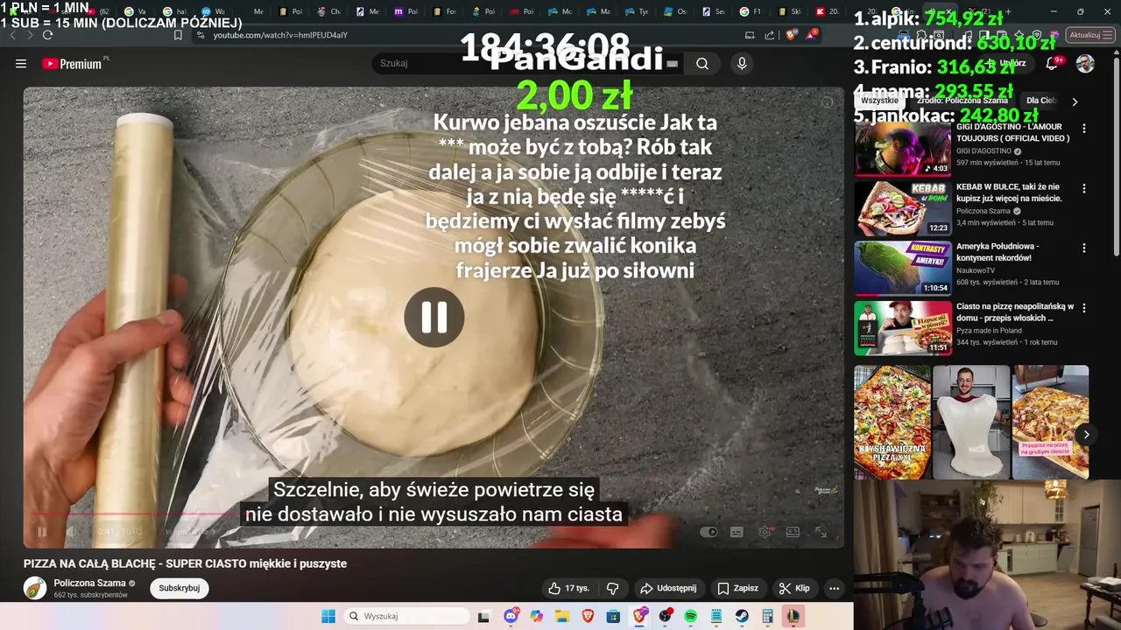Toggle subtitles captions button in player
The width and height of the screenshot is (1121, 630).
click(x=737, y=532)
